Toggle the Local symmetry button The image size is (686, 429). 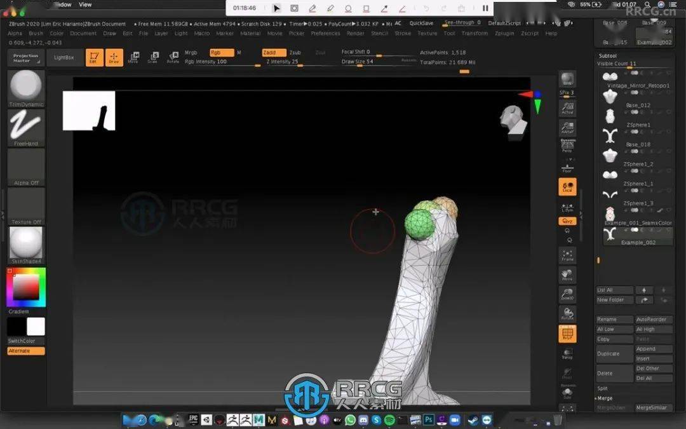(x=567, y=186)
